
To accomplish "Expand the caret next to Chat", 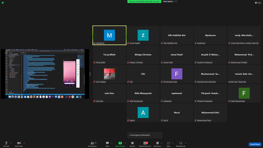I will tap(112, 143).
